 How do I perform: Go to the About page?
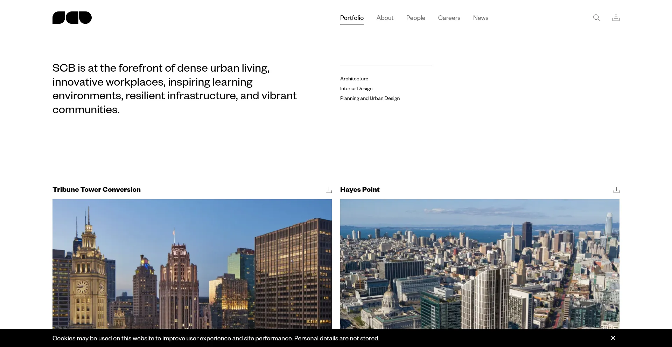click(385, 18)
